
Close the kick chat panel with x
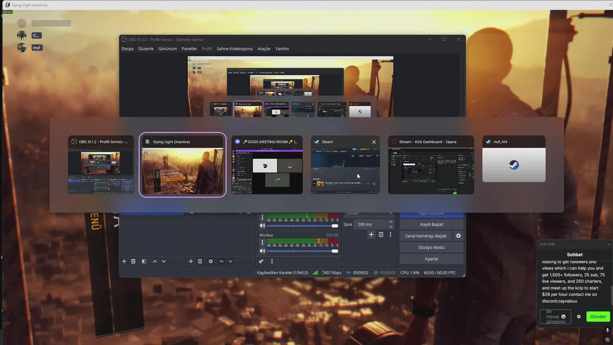tap(610, 244)
